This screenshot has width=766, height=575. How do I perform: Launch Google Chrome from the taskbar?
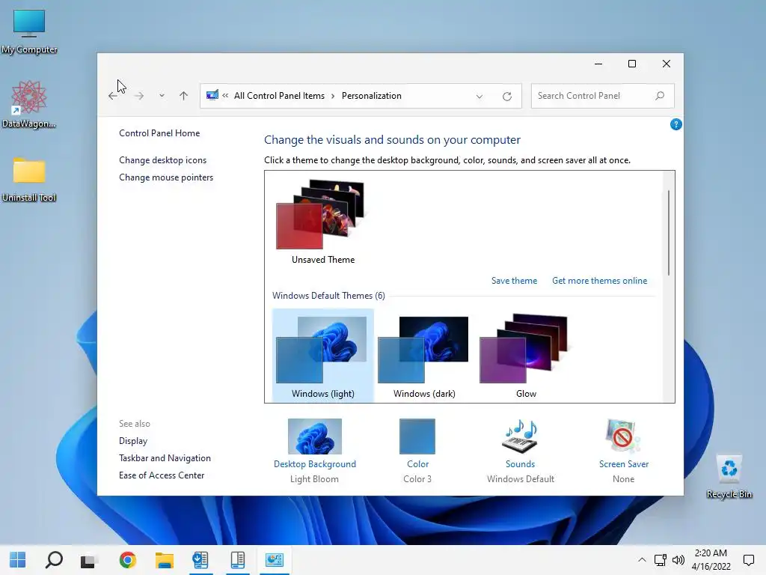pos(127,560)
